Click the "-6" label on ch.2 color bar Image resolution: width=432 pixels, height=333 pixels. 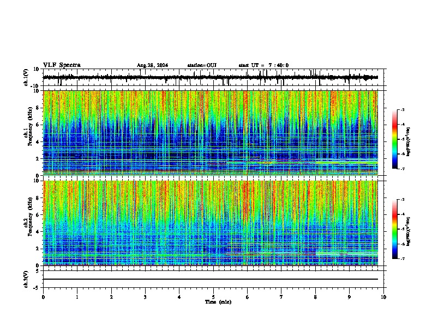[403, 244]
